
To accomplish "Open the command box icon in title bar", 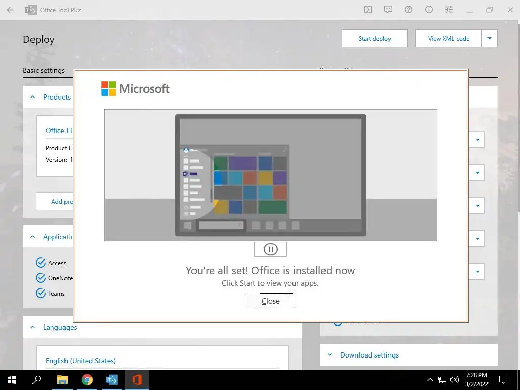I will [368, 10].
